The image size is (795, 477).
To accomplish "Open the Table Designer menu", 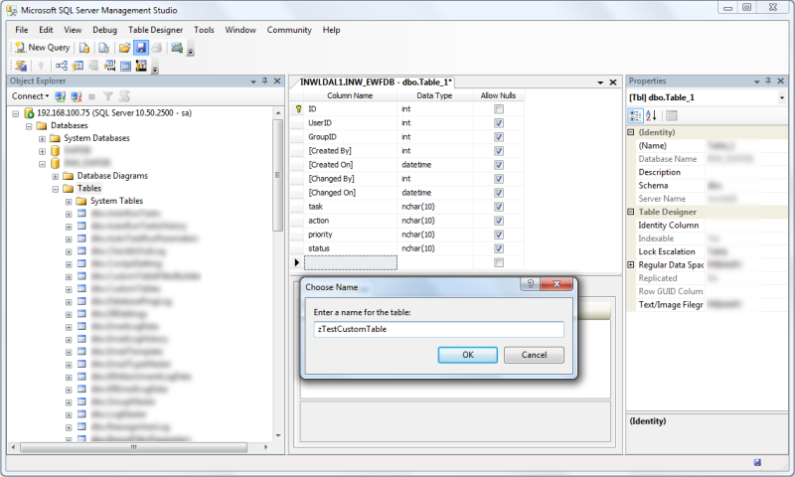I will [x=155, y=30].
